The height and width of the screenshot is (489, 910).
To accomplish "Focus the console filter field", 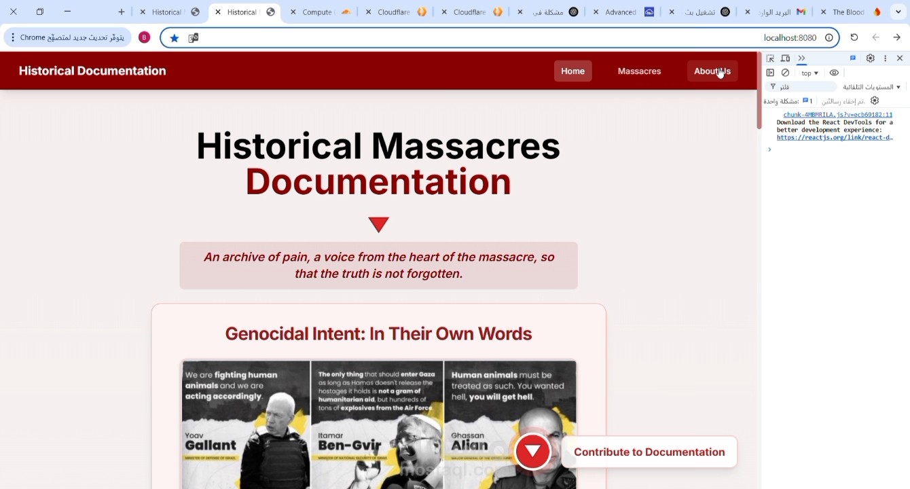I will click(x=801, y=87).
